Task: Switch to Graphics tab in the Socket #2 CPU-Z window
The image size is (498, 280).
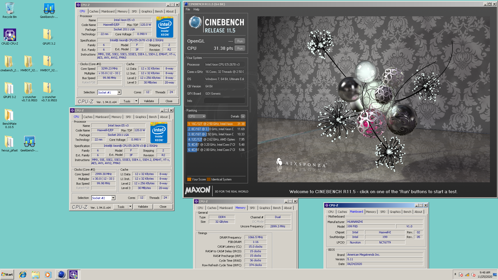Action: (x=141, y=117)
